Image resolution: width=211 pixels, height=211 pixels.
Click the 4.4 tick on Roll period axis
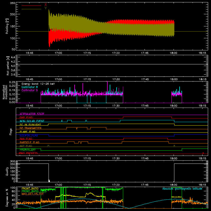click(x=13, y=57)
